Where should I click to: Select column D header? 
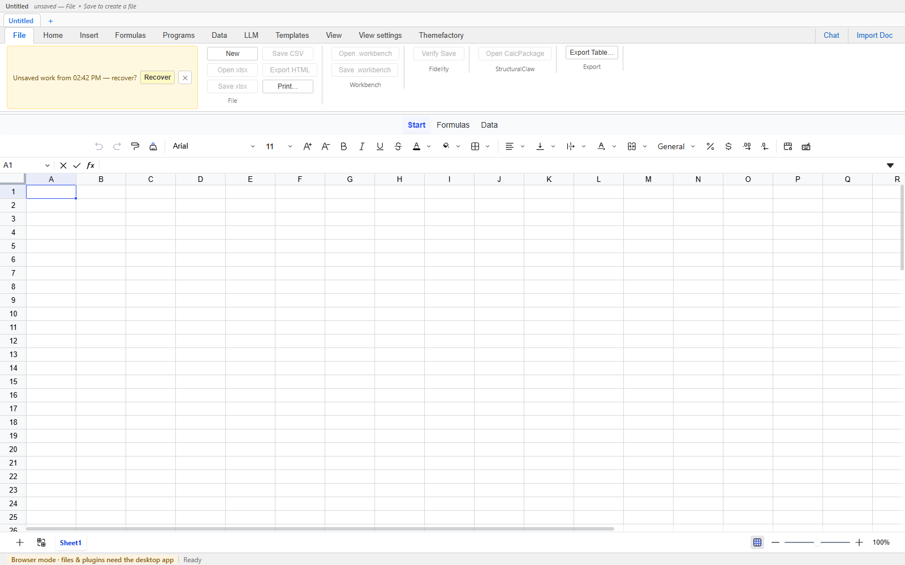[200, 179]
